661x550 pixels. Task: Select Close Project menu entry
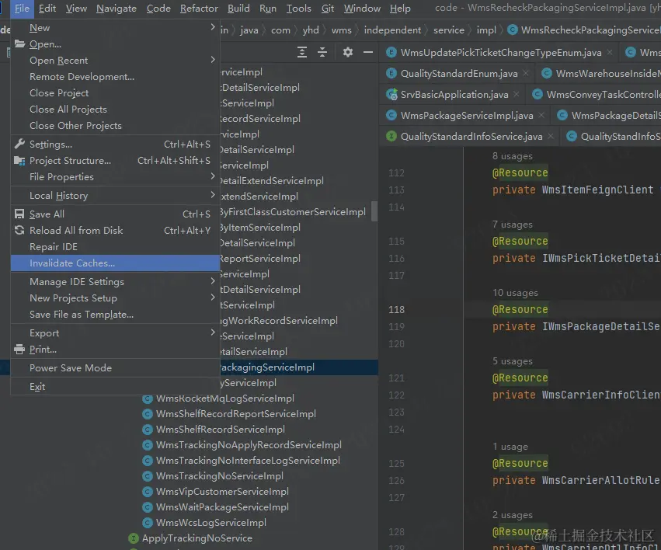pos(115,92)
